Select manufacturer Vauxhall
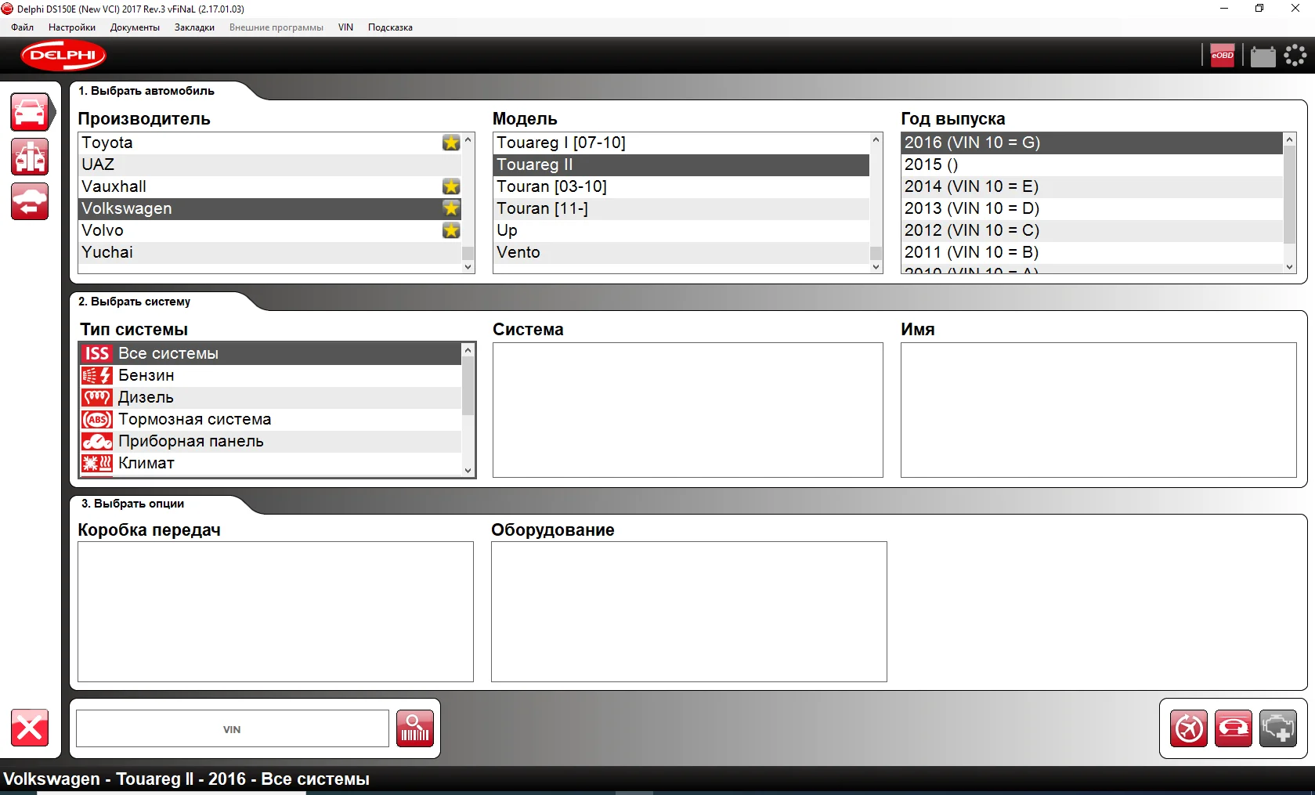 [x=270, y=186]
